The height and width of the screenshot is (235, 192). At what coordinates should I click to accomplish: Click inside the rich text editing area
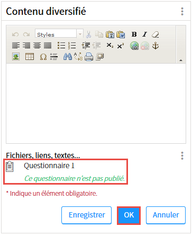[96, 103]
